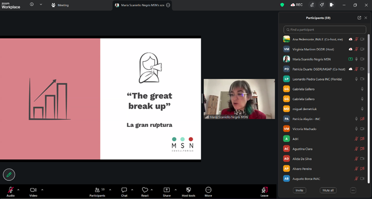Pop out the Participants panel

359,18
